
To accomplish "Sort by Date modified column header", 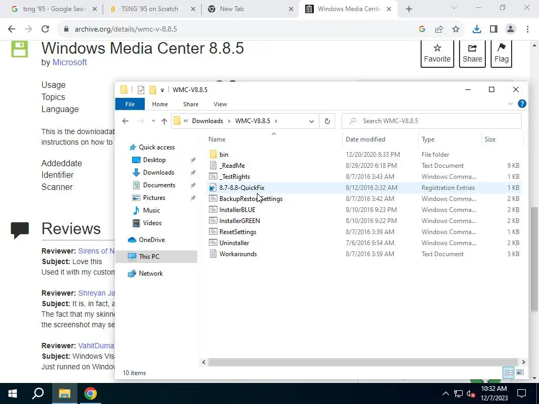I will click(365, 139).
